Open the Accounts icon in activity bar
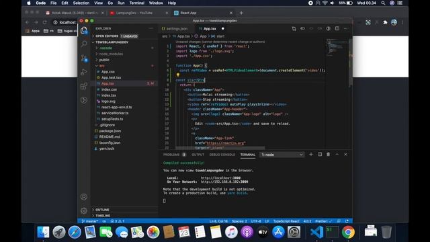The height and width of the screenshot is (242, 430). point(84,197)
